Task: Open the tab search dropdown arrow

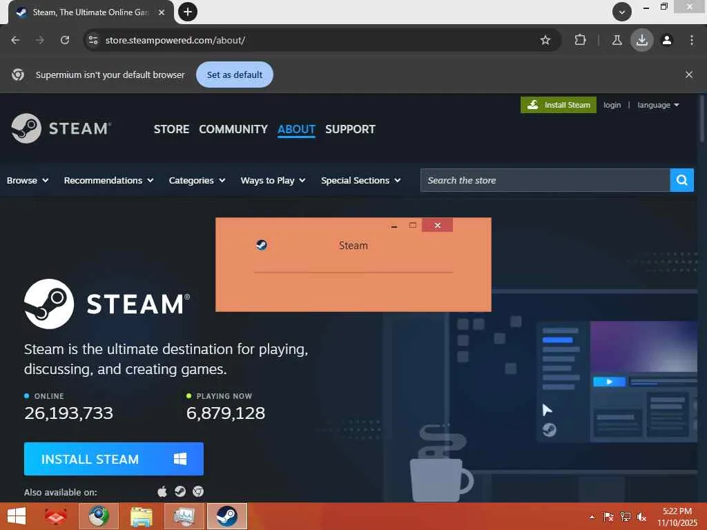Action: pos(622,12)
